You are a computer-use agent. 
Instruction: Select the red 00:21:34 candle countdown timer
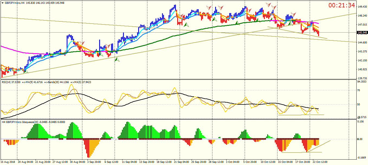pyautogui.click(x=342, y=5)
